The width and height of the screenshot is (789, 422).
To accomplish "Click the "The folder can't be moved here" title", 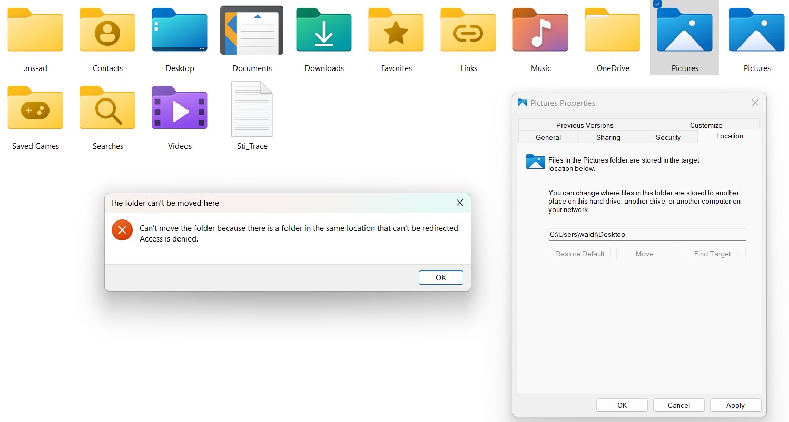I will point(164,203).
